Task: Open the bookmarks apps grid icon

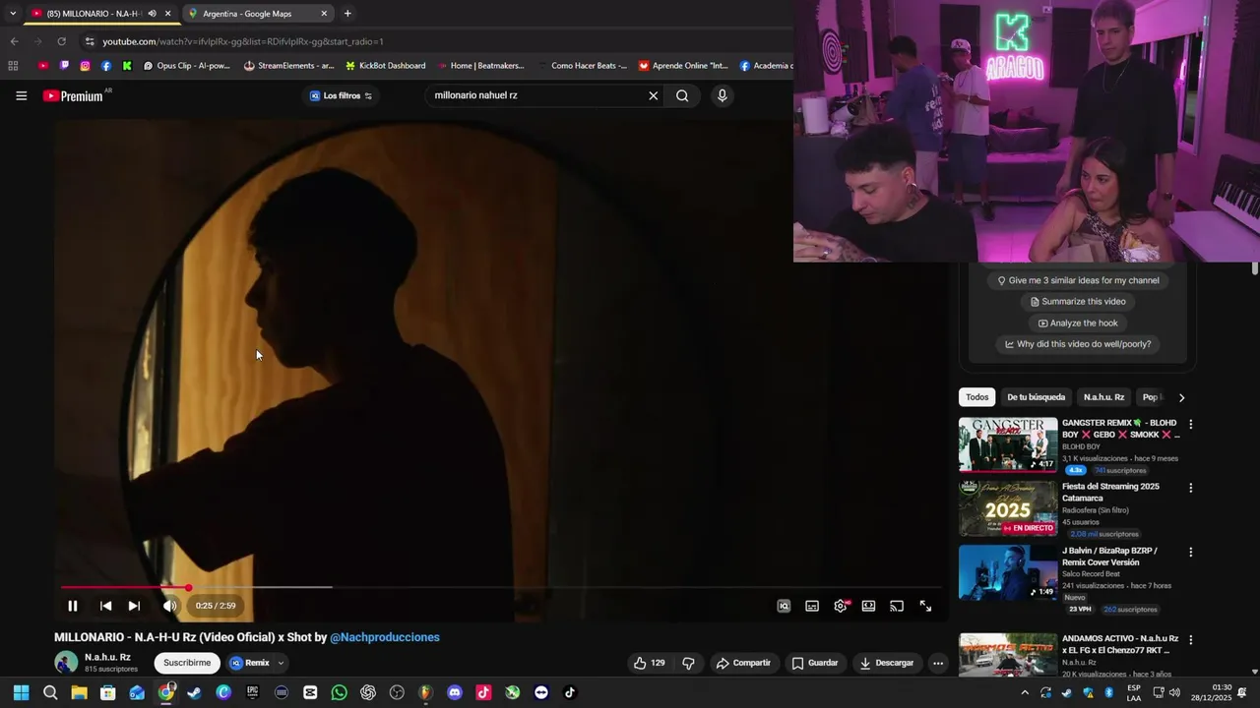Action: pyautogui.click(x=13, y=66)
